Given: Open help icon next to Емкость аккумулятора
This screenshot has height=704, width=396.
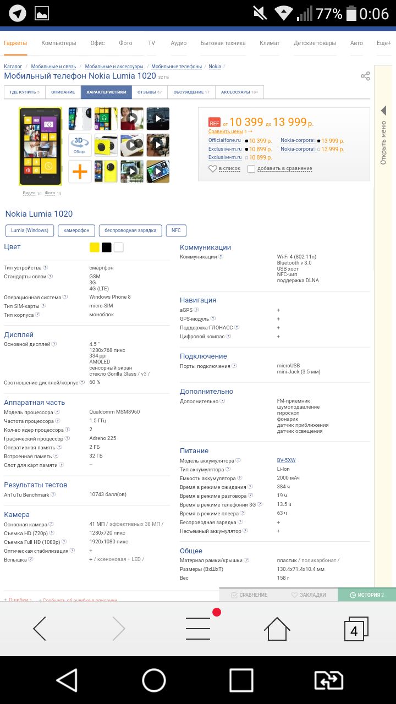Looking at the screenshot, I should point(240,478).
